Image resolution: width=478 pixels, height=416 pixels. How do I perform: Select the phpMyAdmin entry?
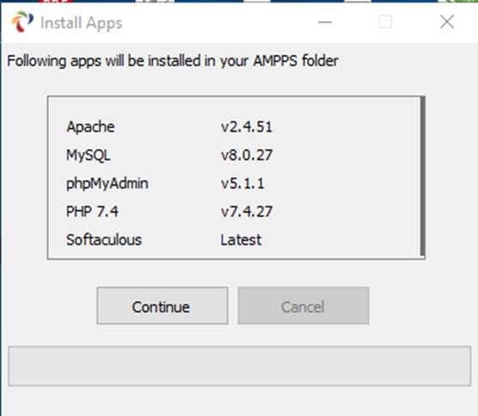107,183
